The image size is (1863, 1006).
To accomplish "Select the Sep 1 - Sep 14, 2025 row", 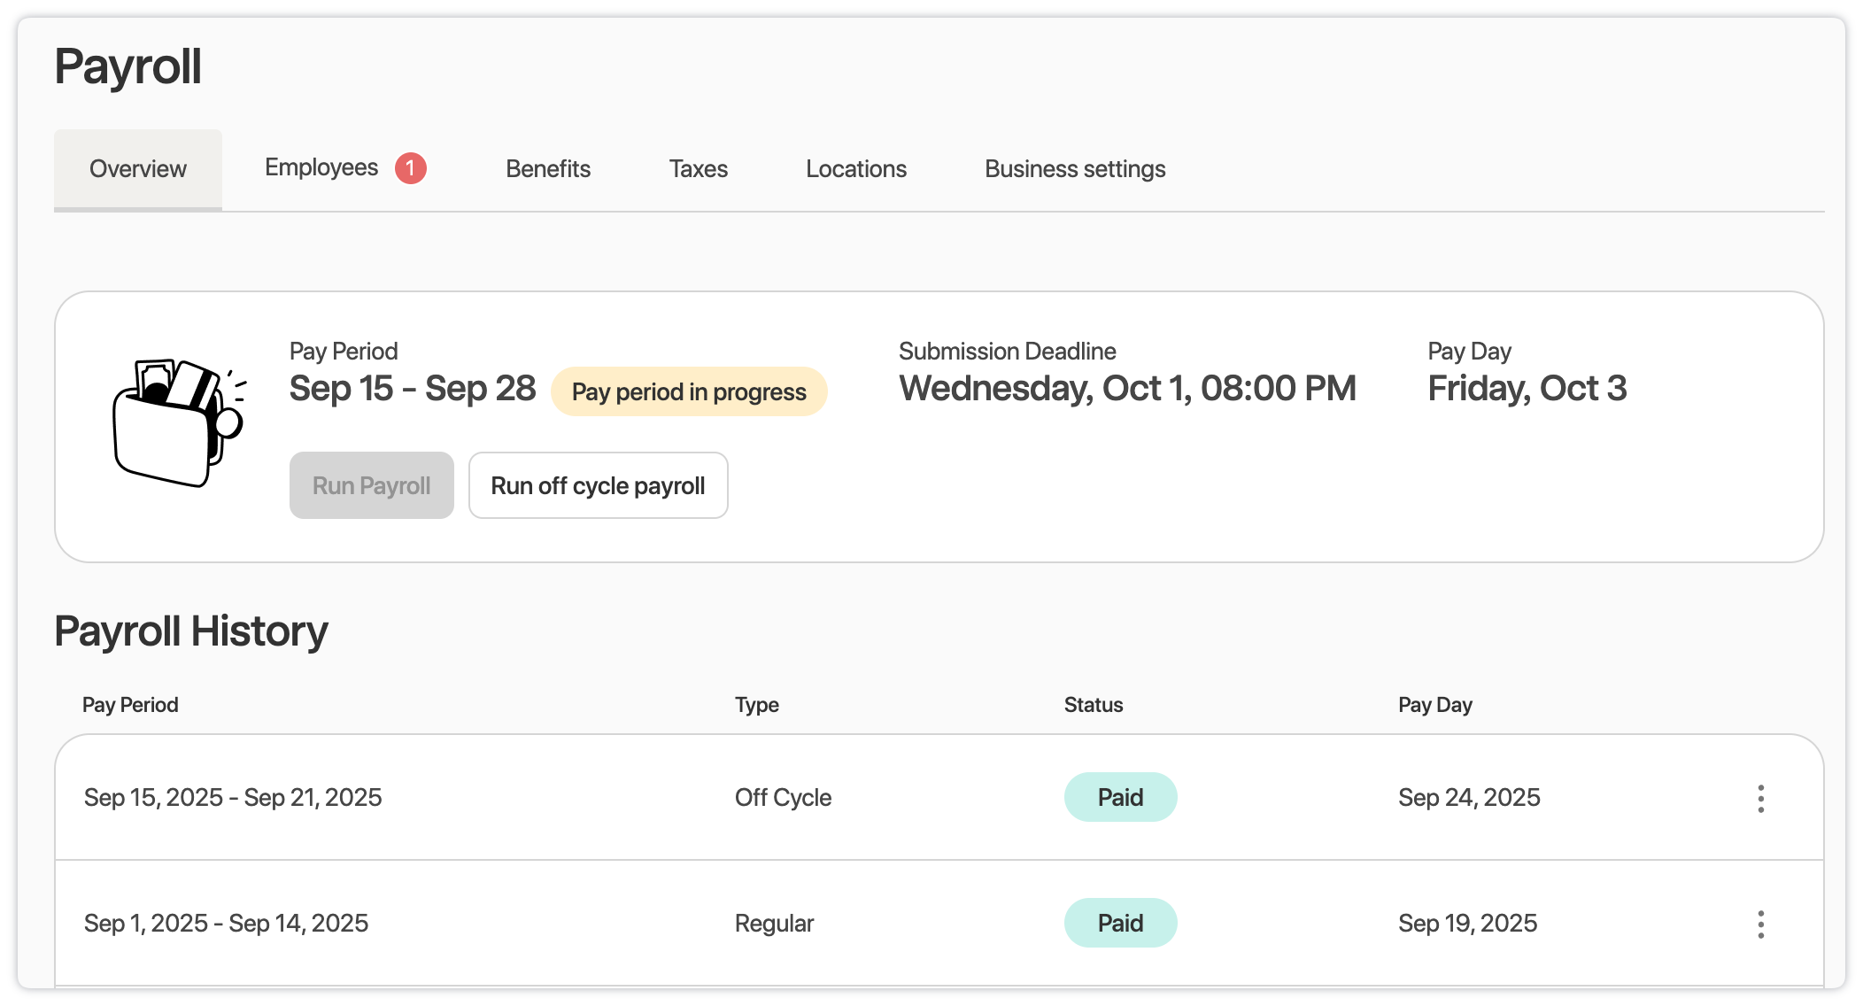I will pos(226,924).
